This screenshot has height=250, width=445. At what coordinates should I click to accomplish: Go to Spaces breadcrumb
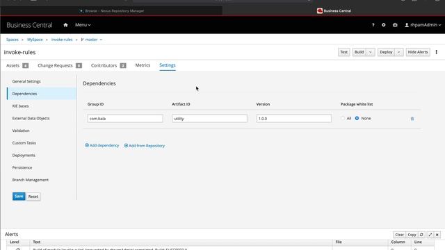point(13,40)
